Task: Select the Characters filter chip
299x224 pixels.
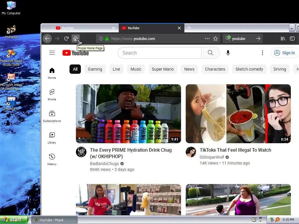Action: click(215, 69)
